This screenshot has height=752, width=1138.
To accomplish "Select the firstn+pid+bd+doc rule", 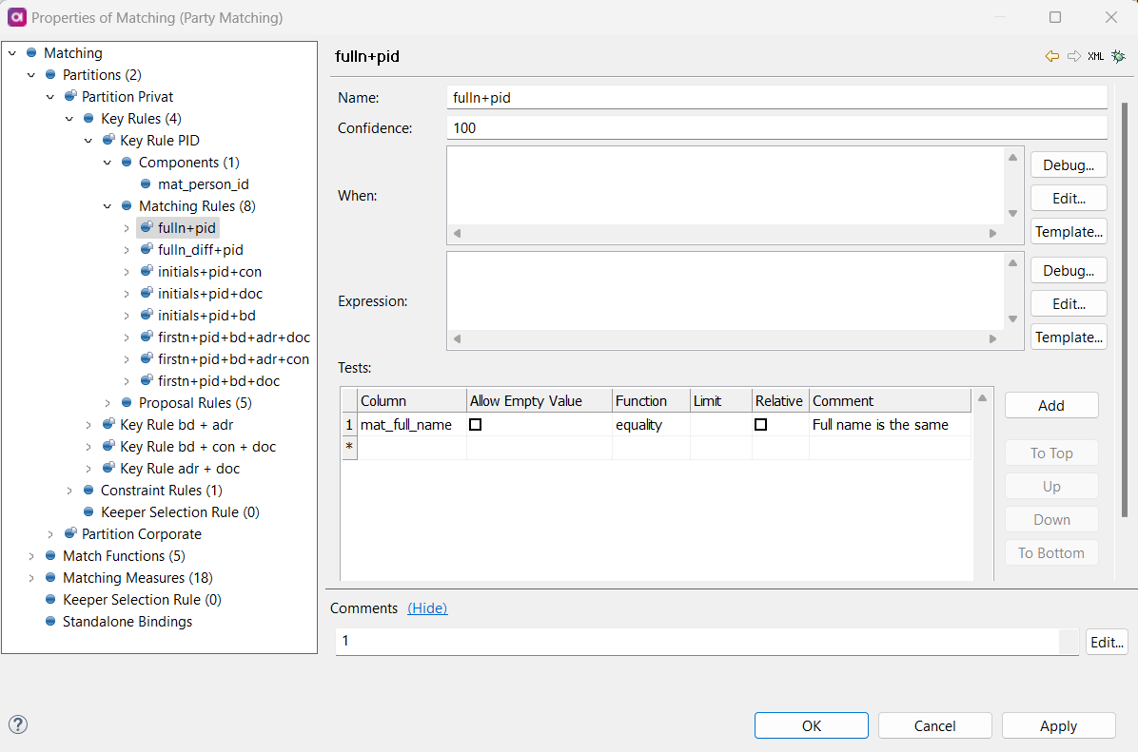I will tap(219, 380).
